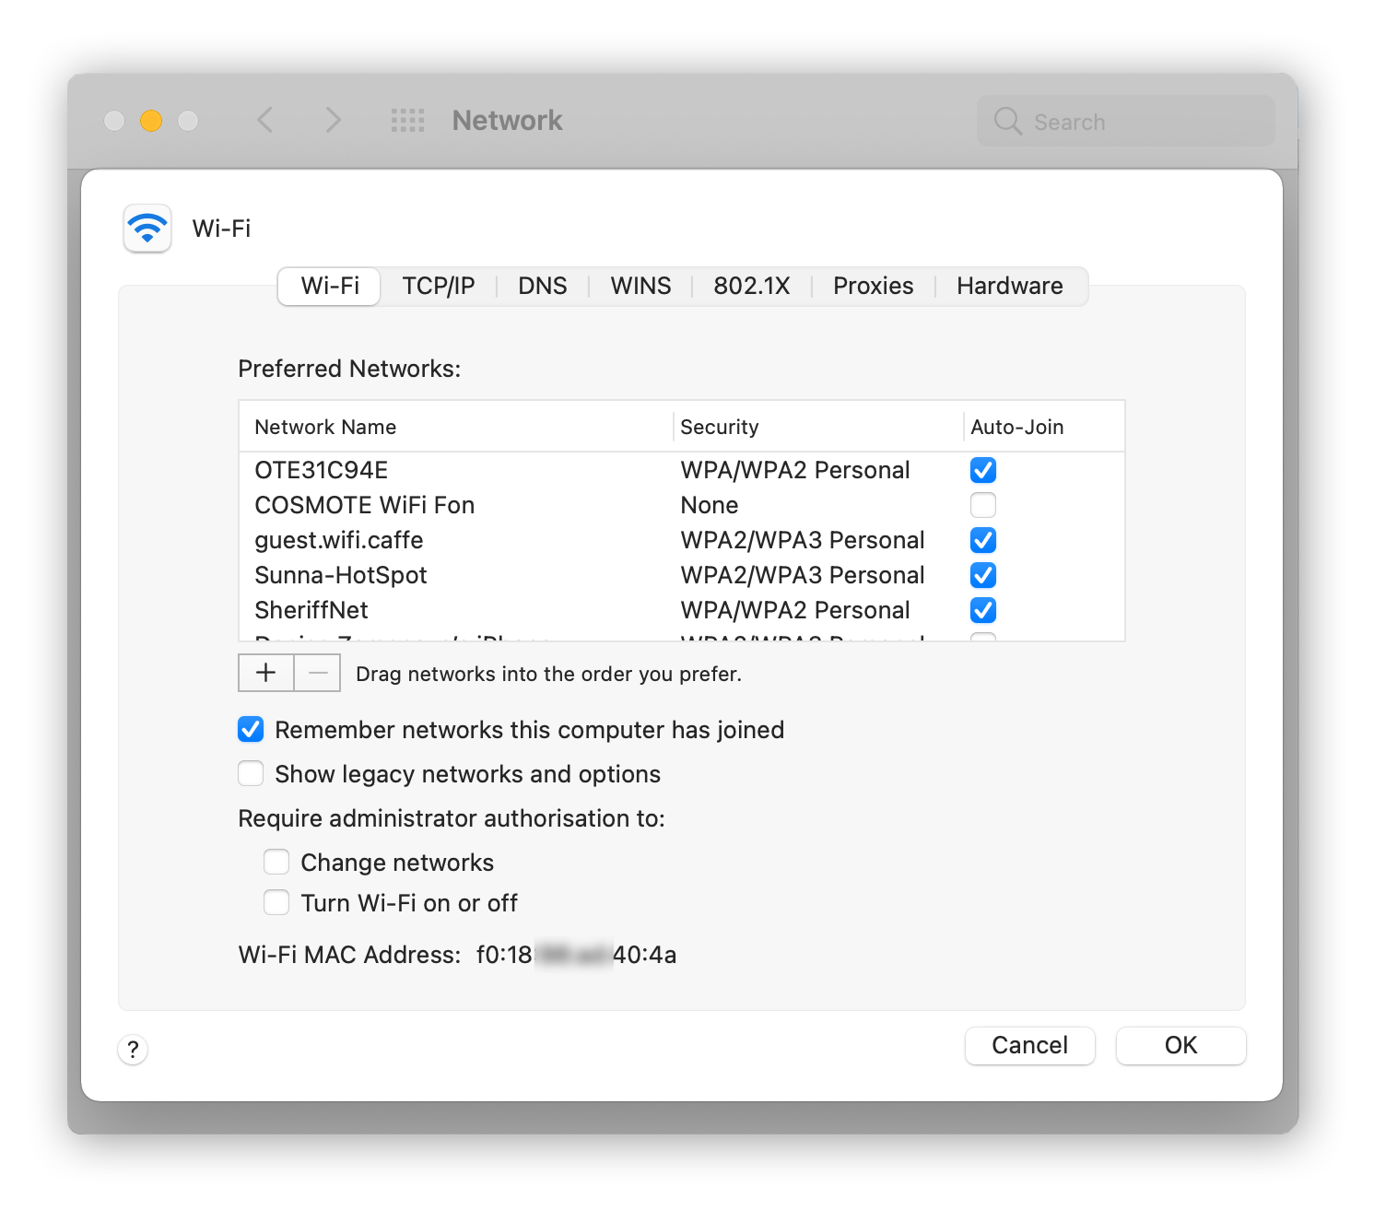Go to the Hardware tab
This screenshot has width=1374, height=1222.
coord(1009,286)
